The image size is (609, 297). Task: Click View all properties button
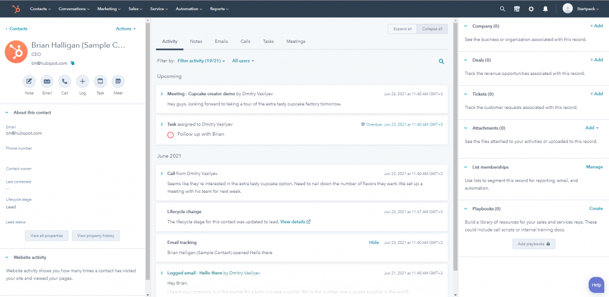[46, 236]
